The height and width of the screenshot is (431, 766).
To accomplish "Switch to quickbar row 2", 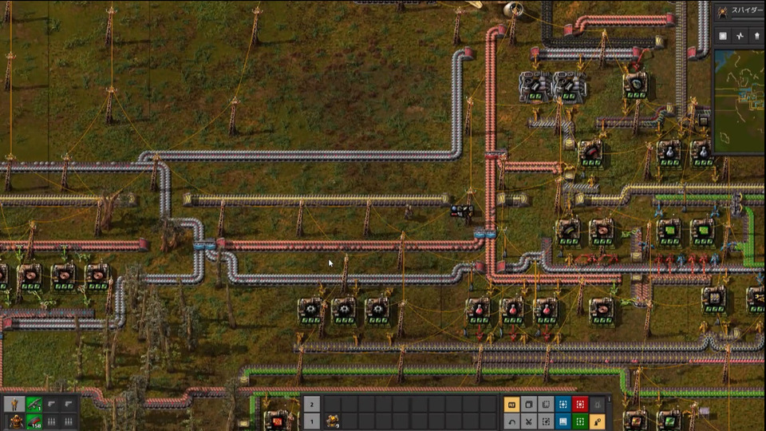I will [312, 405].
